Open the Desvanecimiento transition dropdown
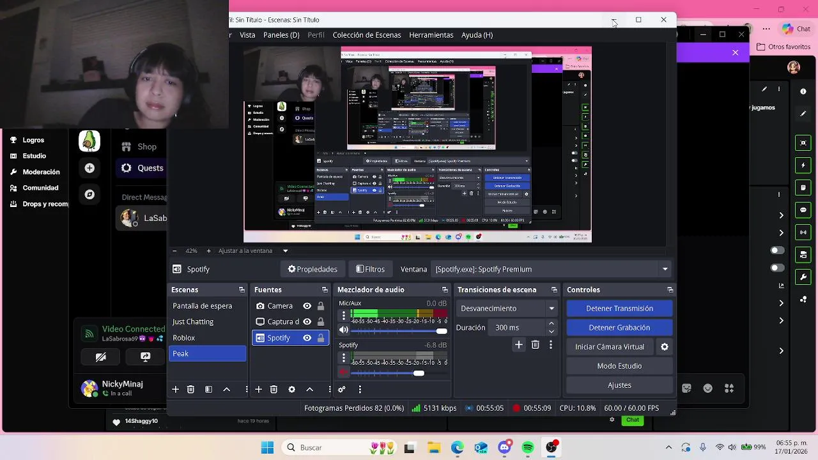Image resolution: width=818 pixels, height=460 pixels. pos(507,308)
